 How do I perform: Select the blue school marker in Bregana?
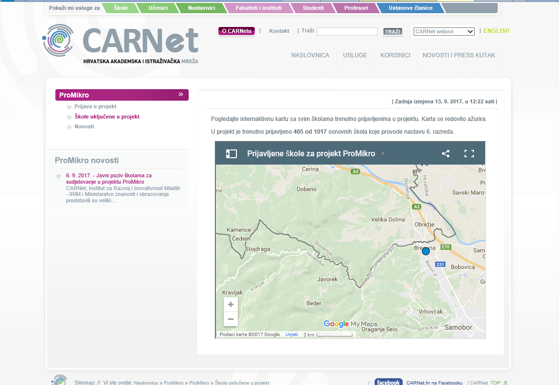[426, 251]
